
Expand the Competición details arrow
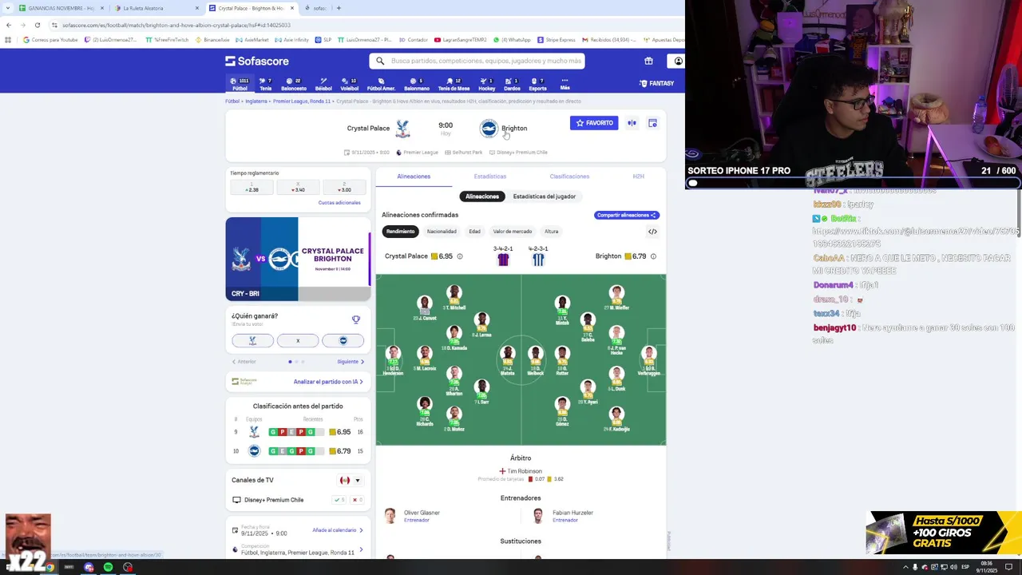click(361, 549)
